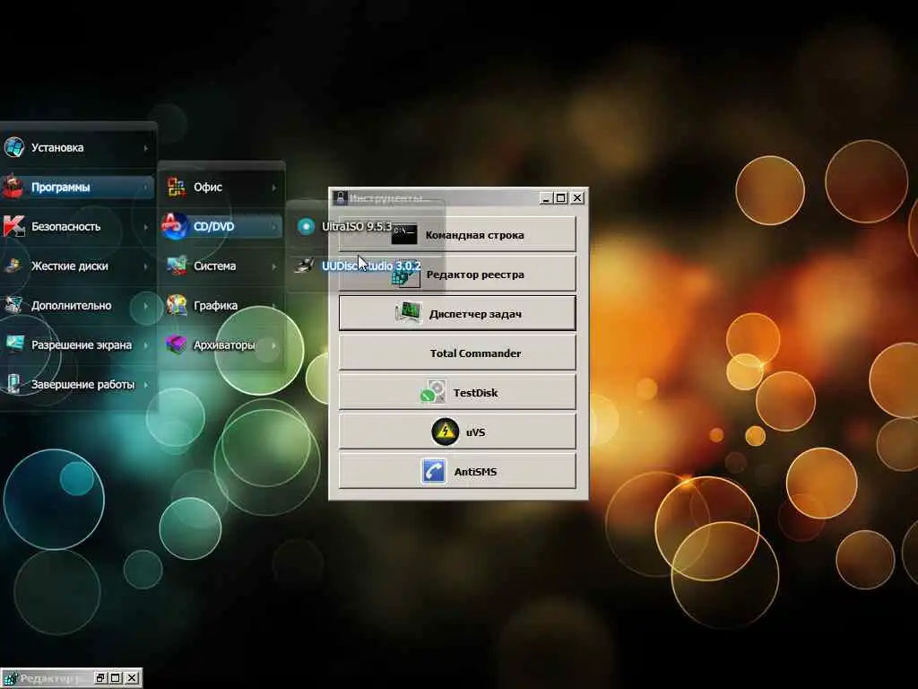Select Разрешение экрана menu item
The height and width of the screenshot is (689, 918).
tap(77, 344)
